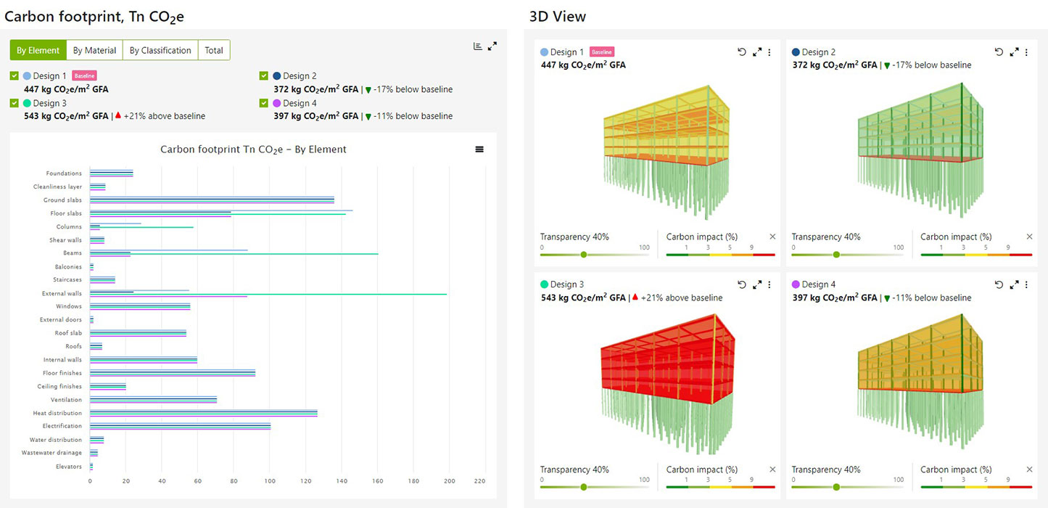This screenshot has height=508, width=1048.
Task: Click the Design 2 transparency slider handle
Action: pyautogui.click(x=835, y=255)
